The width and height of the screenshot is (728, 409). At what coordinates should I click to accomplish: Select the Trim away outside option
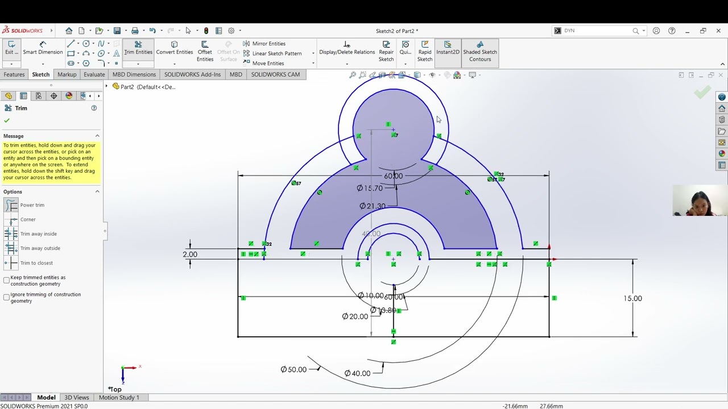point(32,248)
